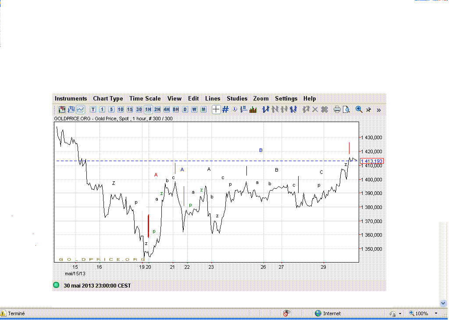The height and width of the screenshot is (324, 449).
Task: Click the 100% zoom level button
Action: click(419, 313)
